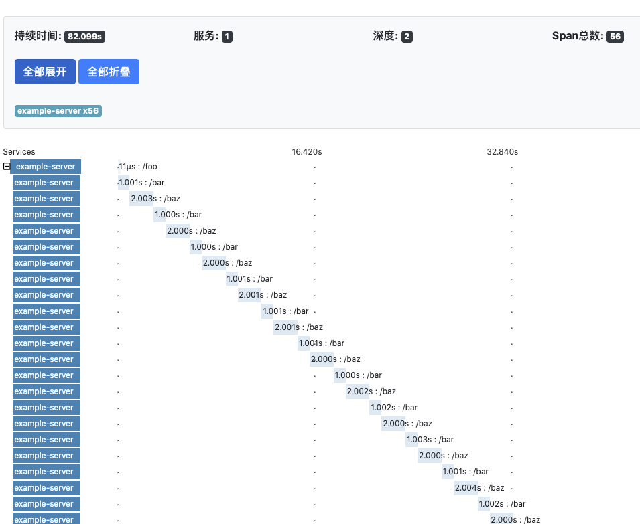640x524 pixels.
Task: Click the 2.002s /baz span bar
Action: pos(357,391)
